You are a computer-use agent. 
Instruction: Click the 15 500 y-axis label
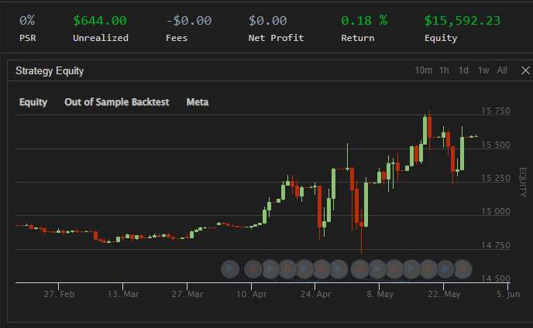(x=496, y=145)
